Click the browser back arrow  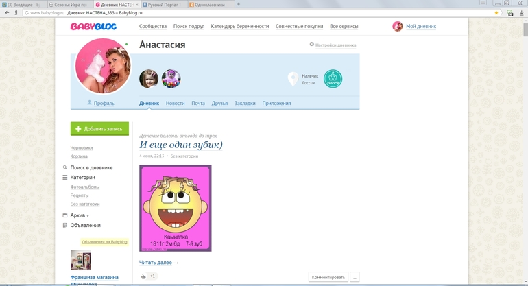7,13
